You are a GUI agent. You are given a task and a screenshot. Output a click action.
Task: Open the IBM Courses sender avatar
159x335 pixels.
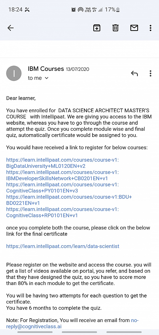click(x=14, y=73)
